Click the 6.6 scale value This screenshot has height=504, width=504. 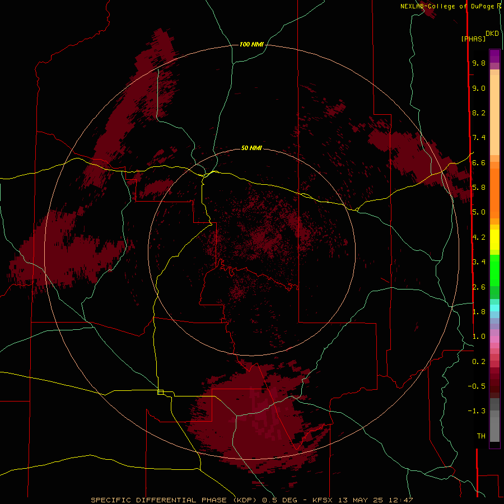click(x=479, y=162)
